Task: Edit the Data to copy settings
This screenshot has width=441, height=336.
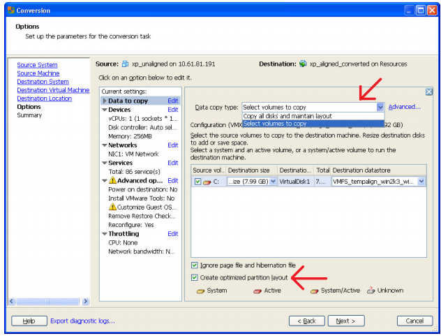Action: 172,101
